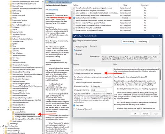Maximize the Configure Automatic Updates dialog

click(x=153, y=36)
